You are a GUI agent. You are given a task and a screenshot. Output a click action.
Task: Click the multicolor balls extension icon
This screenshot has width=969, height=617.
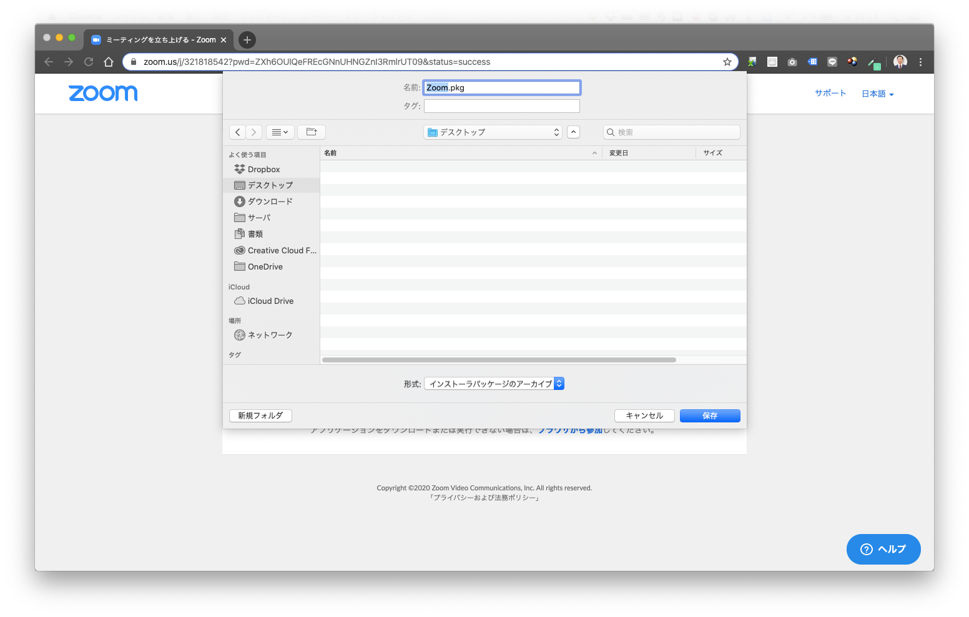[x=852, y=62]
